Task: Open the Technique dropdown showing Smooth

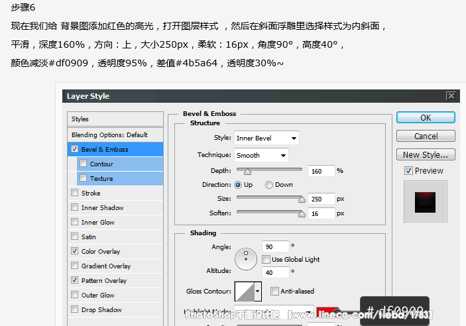Action: click(x=261, y=155)
